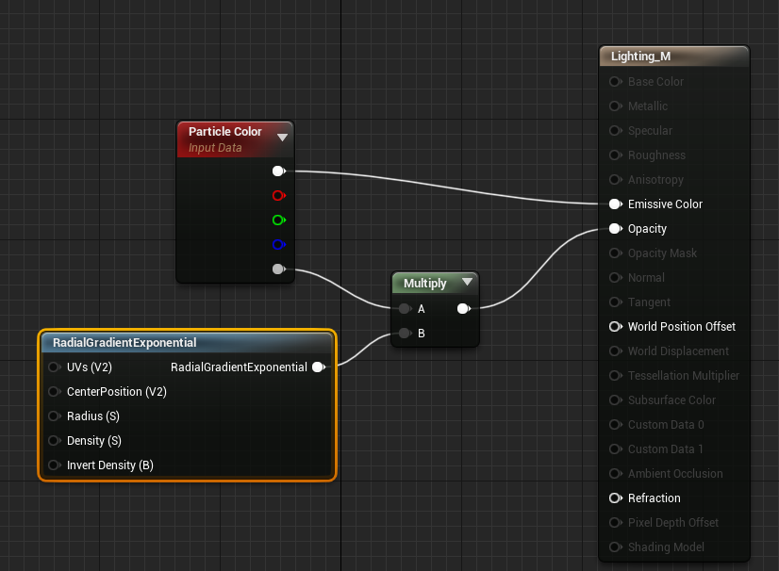This screenshot has width=779, height=571.
Task: Select the Lighting_M material node header
Action: coord(674,57)
